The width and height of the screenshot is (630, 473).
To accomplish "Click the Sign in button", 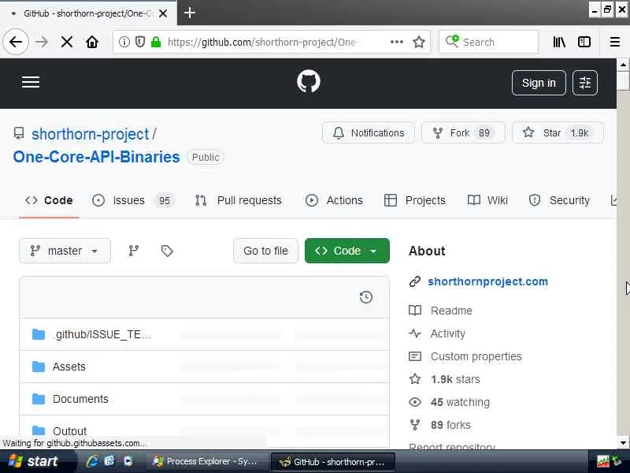I will click(539, 83).
